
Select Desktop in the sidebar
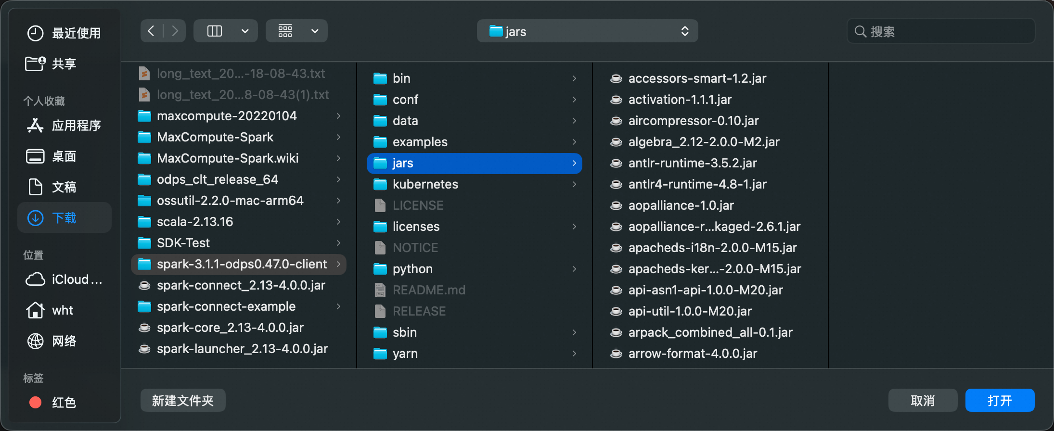pos(64,156)
